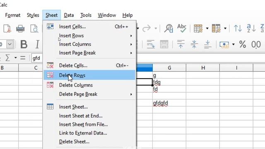Viewport: 265px width, 149px height.
Task: Click Insert Cells menu icon
Action: 50,26
